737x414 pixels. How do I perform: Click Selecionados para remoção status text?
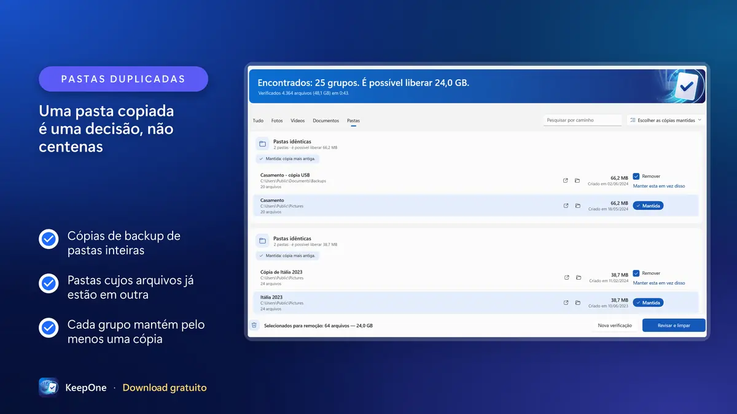(x=318, y=326)
